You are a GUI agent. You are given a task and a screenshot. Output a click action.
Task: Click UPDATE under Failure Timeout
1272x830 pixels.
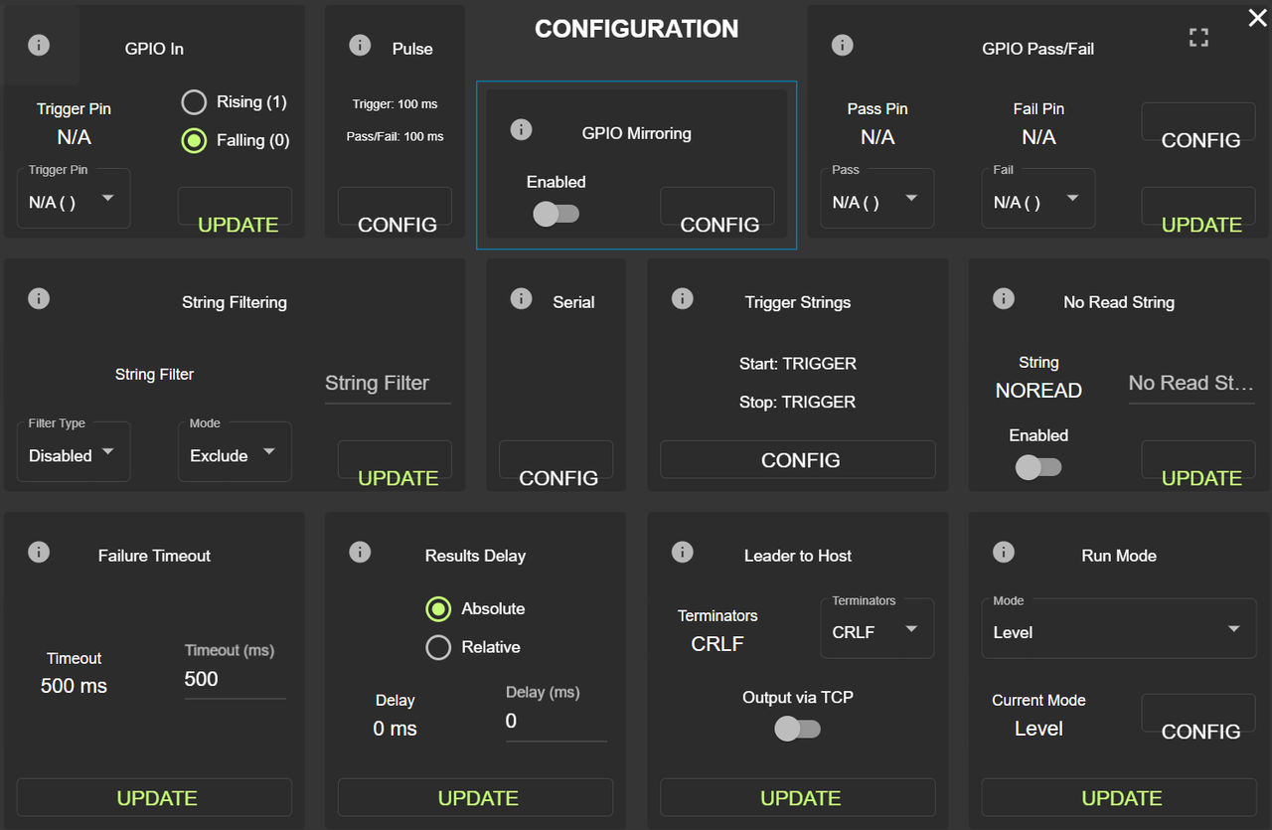pos(155,797)
